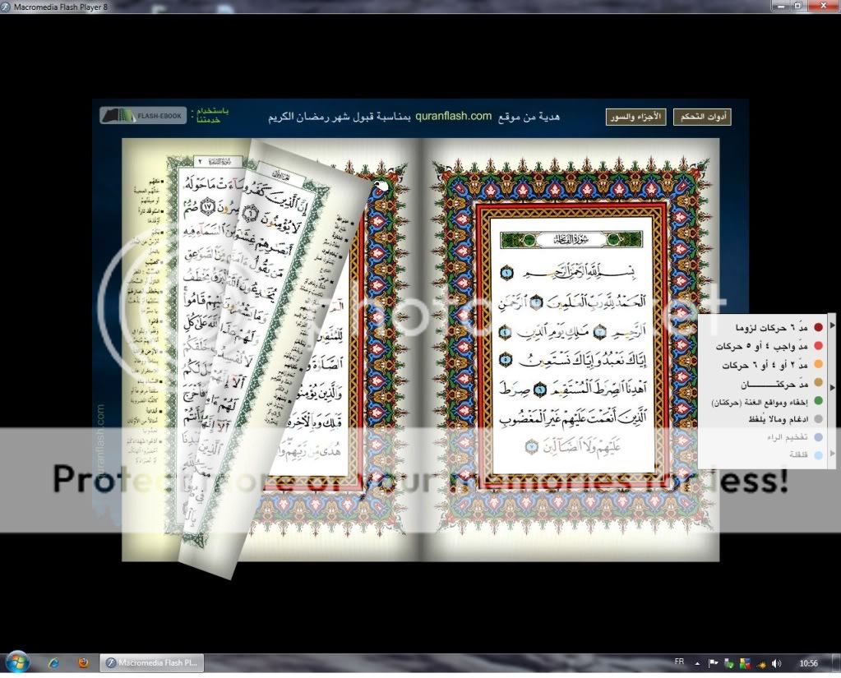
Task: Open the colorful security shield tray icon
Action: (745, 663)
